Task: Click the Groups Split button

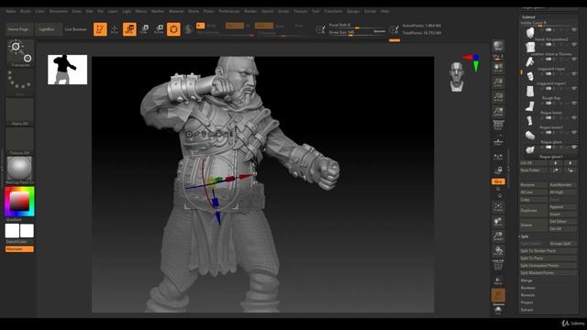Action: [562, 244]
